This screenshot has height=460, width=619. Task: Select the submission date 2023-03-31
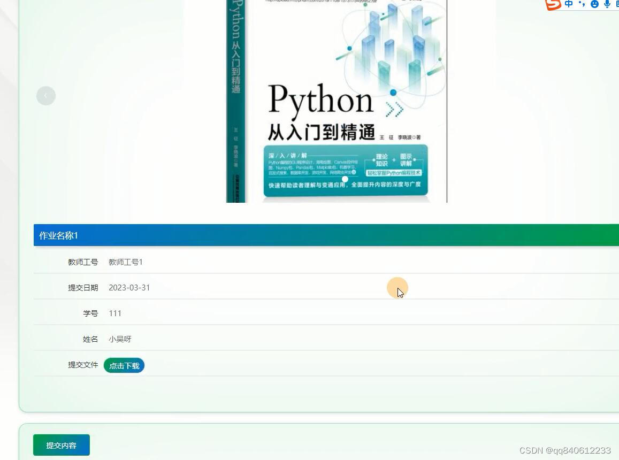coord(129,287)
